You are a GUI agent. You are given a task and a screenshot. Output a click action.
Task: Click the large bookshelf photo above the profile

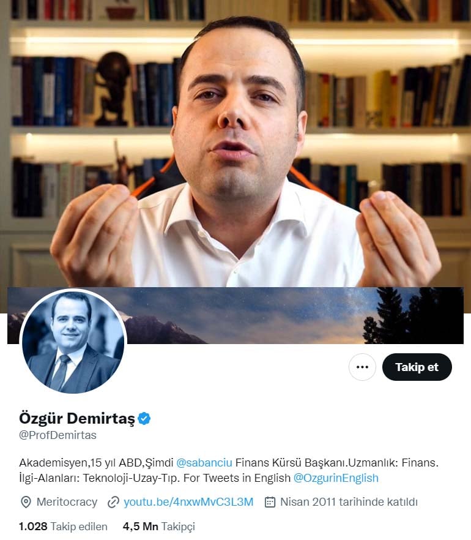[x=236, y=144]
